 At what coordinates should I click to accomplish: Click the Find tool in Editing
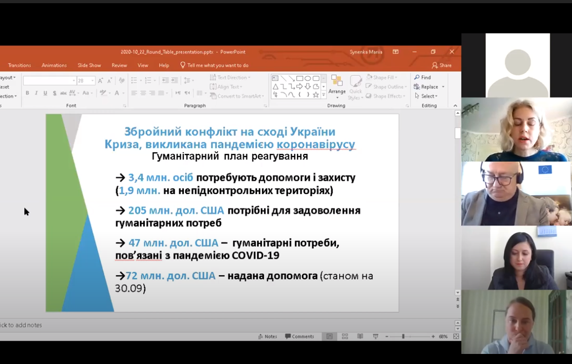[423, 77]
